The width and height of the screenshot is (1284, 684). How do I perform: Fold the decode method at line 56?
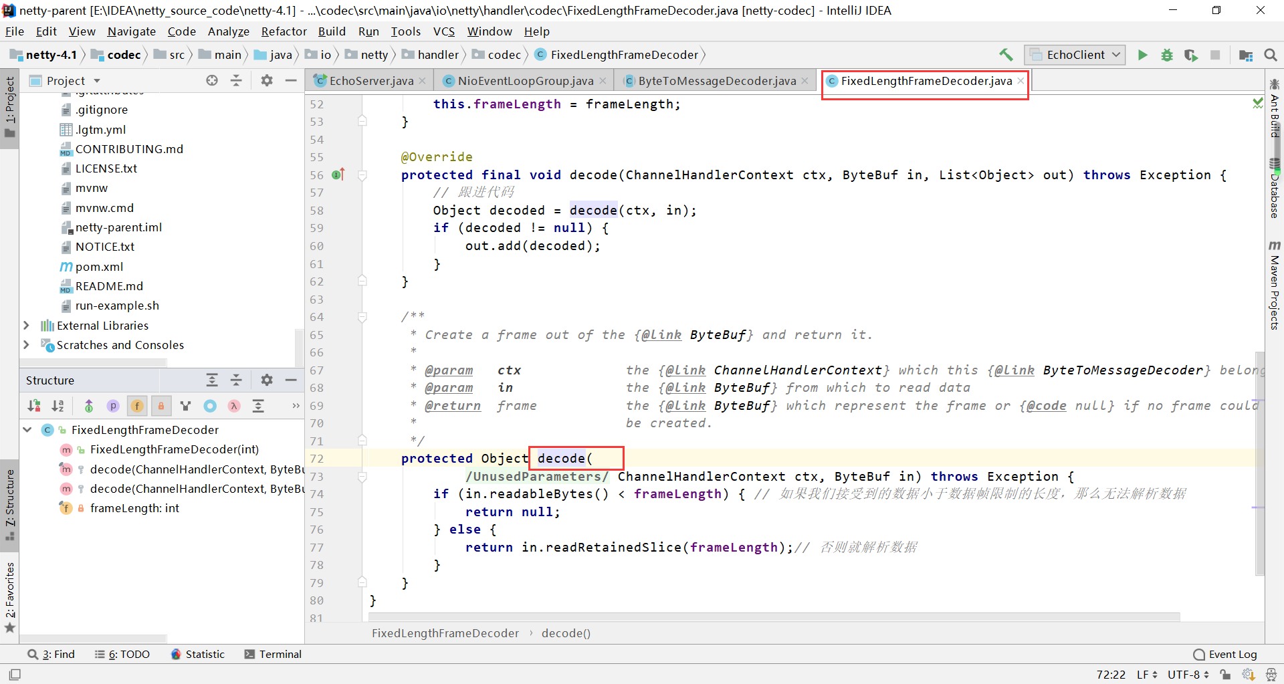[362, 176]
